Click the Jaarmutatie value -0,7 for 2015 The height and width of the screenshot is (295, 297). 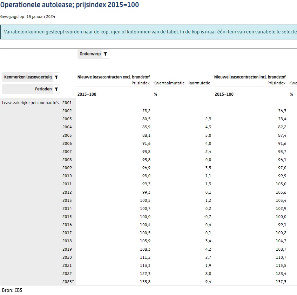[207, 217]
